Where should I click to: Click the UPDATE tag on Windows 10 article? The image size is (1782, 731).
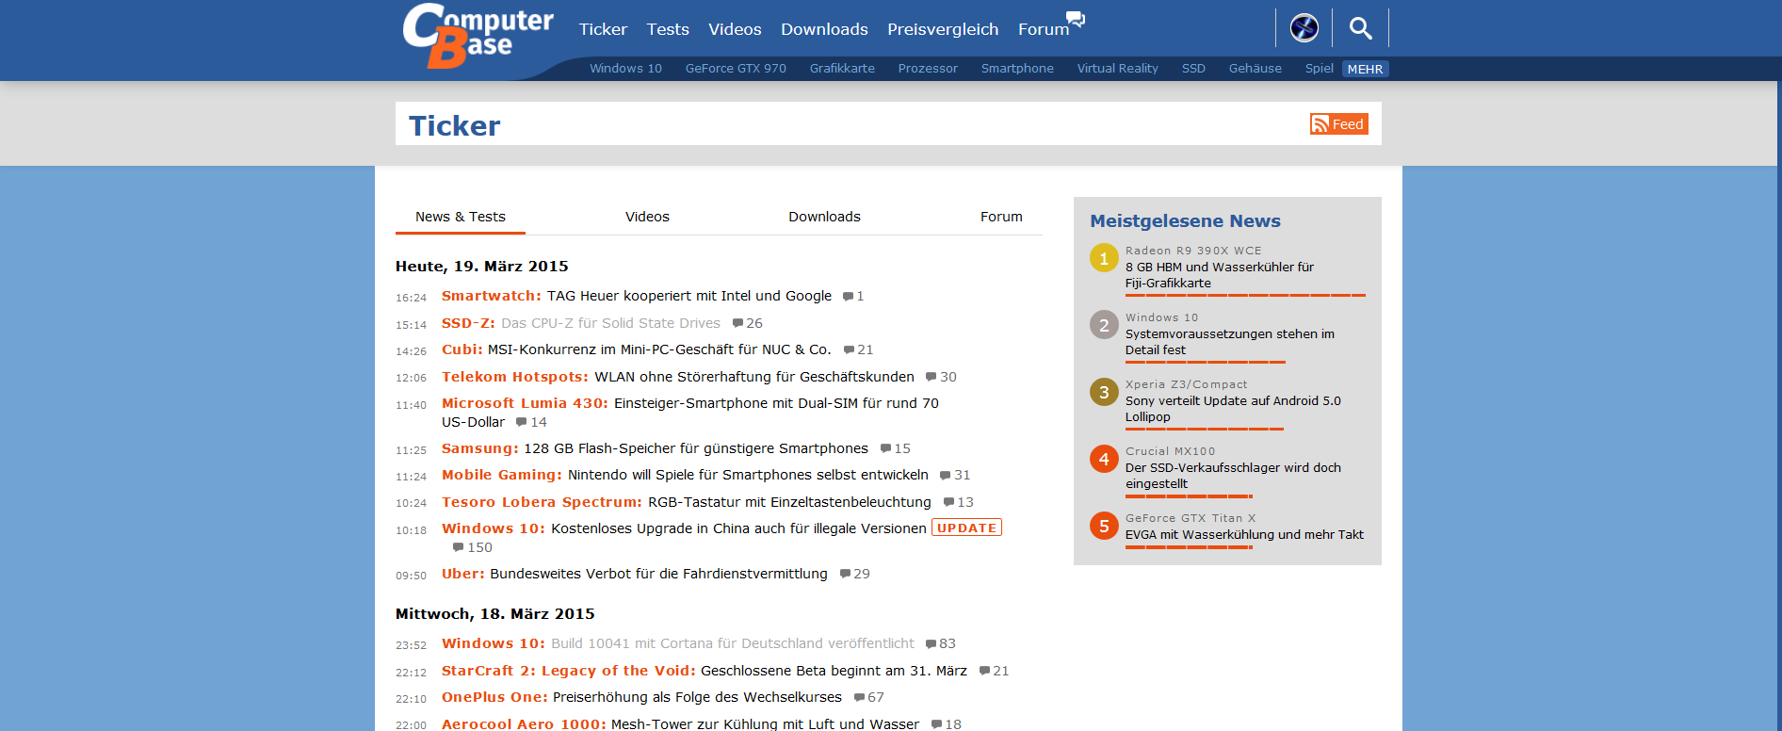coord(966,528)
